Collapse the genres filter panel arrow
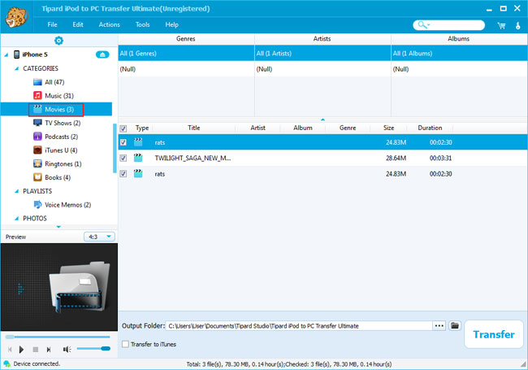 point(322,120)
